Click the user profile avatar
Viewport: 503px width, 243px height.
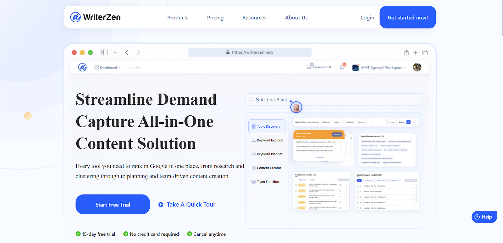[x=417, y=67]
